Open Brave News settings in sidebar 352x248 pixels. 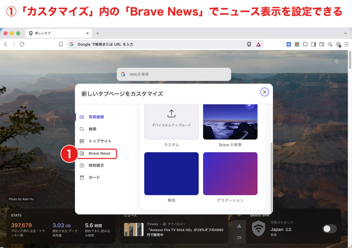point(97,153)
